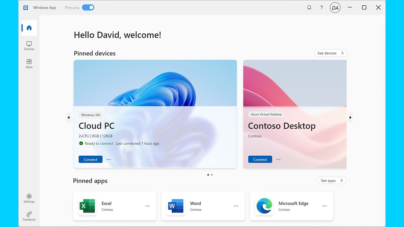Connect to the Cloud PC

90,159
